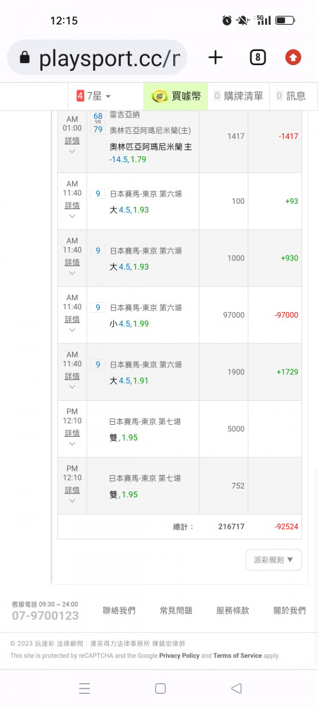Open the 服務條款 footer link
This screenshot has width=318, height=708.
[232, 610]
